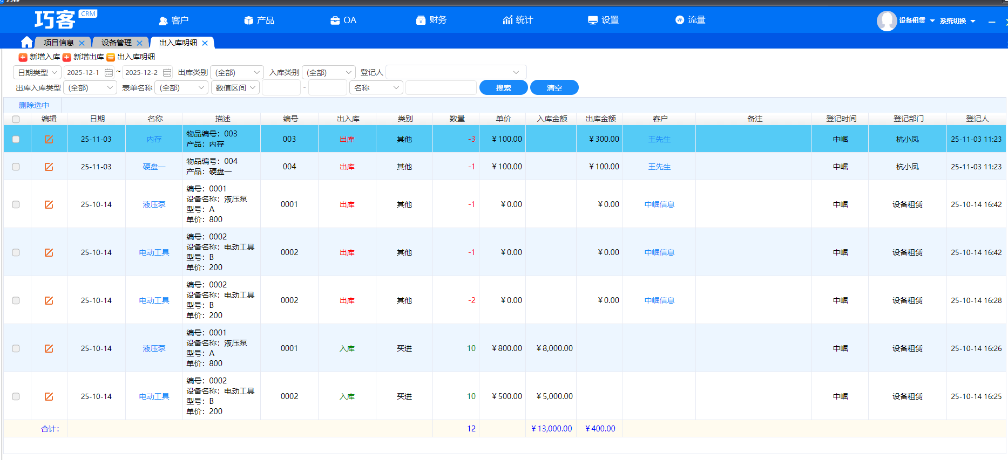The image size is (1008, 460).
Task: Tick the checkbox for the 内存 row
Action: pyautogui.click(x=16, y=139)
